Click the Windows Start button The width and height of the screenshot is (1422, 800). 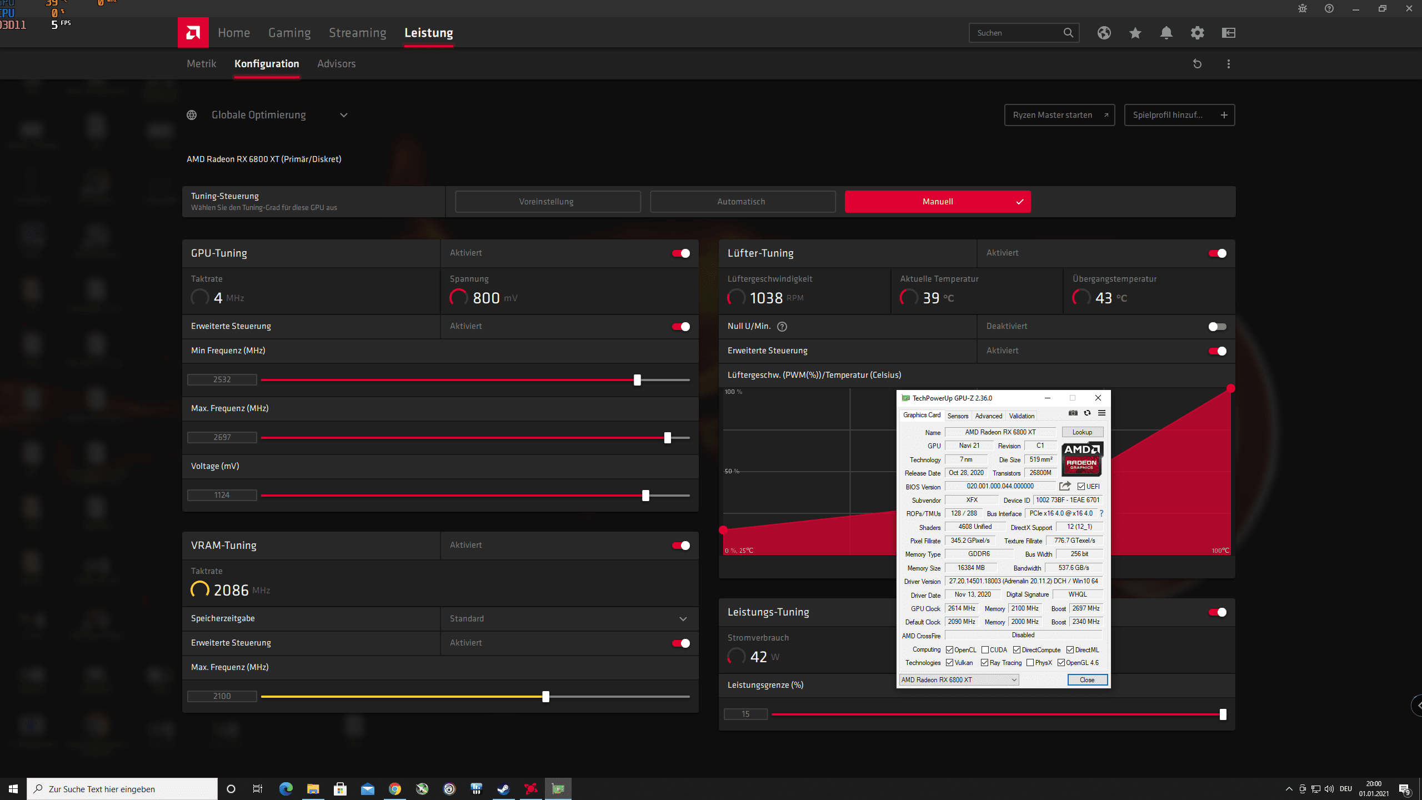[13, 789]
